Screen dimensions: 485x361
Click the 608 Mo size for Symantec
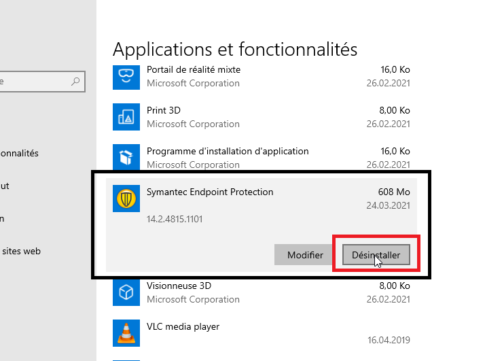394,192
